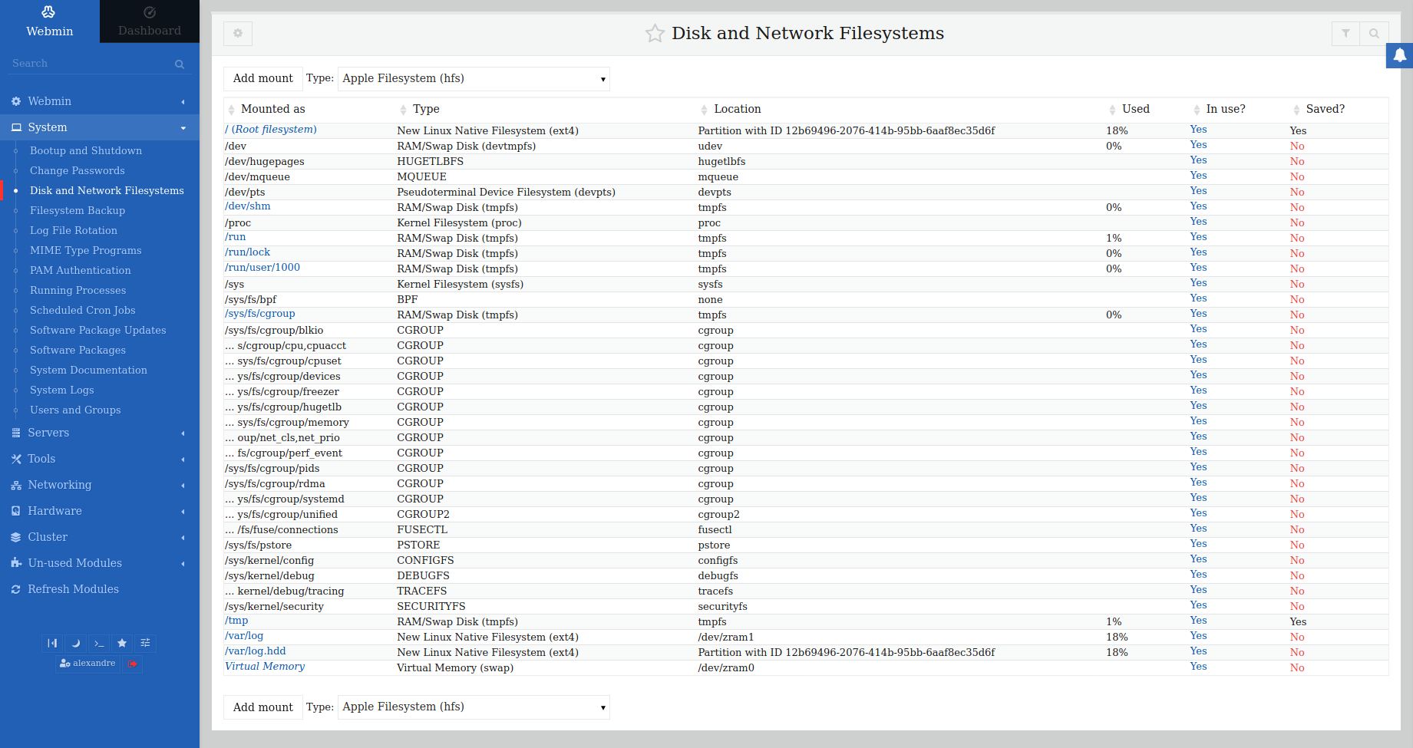Open Scheduled Cron Jobs in sidebar
Screen dimensions: 1413x748
click(x=82, y=310)
